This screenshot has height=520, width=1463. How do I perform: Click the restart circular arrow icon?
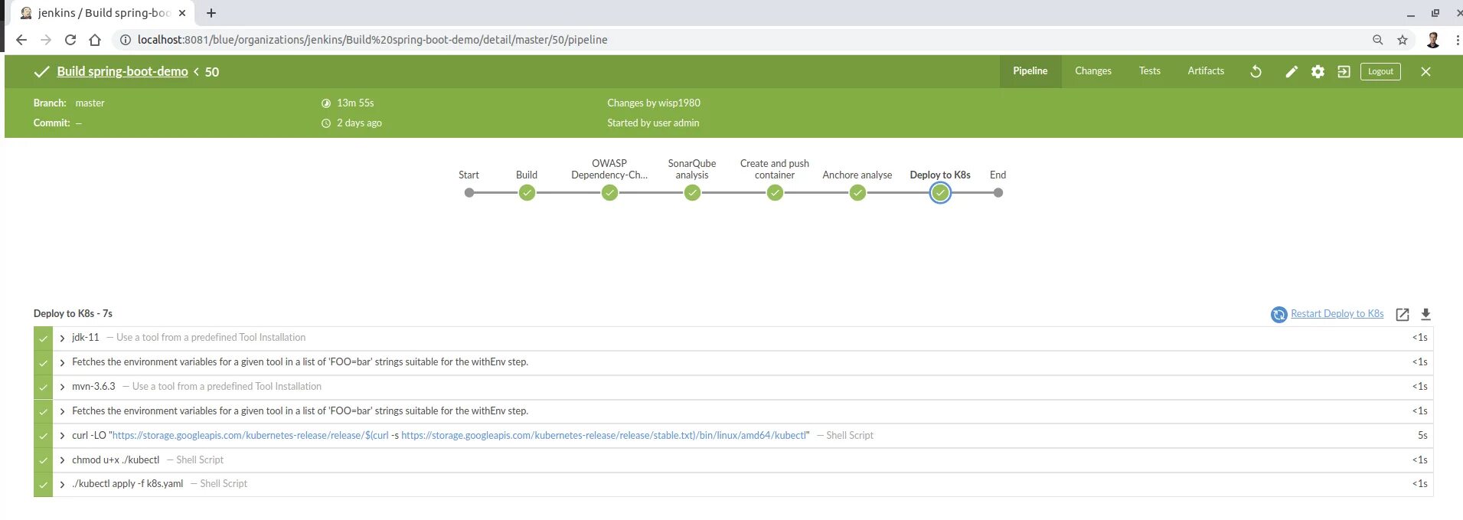click(x=1278, y=314)
